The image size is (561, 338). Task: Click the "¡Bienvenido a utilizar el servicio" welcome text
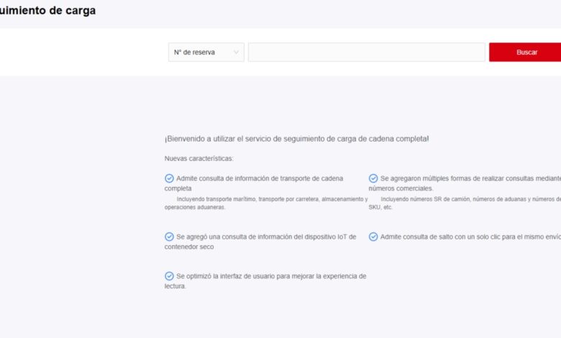coord(296,139)
